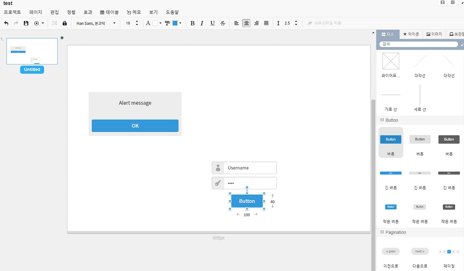Click the 내부스타일 지움 clear style button

[324, 23]
